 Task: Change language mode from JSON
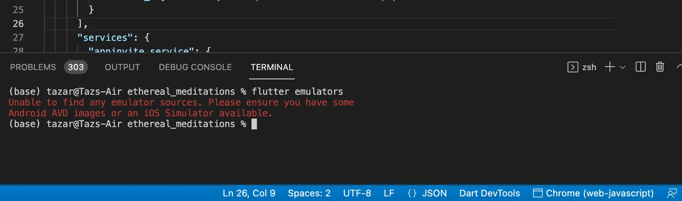434,193
